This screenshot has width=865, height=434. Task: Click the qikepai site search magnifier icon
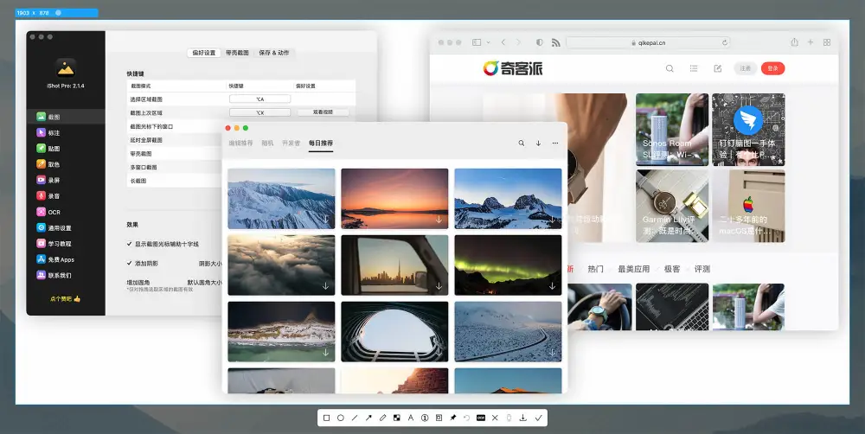point(670,68)
